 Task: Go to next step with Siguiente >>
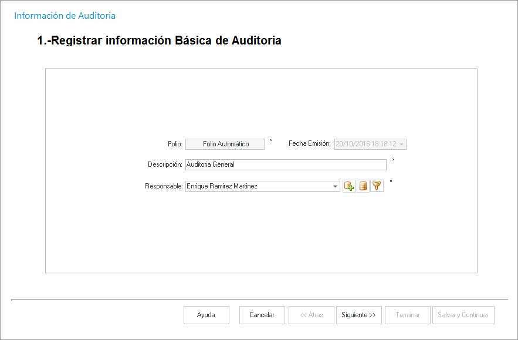358,315
